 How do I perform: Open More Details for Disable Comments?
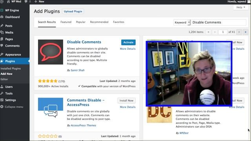[x=127, y=49]
